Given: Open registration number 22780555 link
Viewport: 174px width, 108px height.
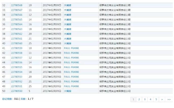Looking at the screenshot, I should click(x=17, y=67).
